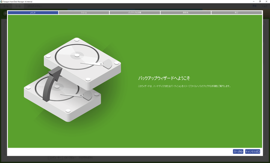Viewport: 270px width, 163px height.
Task: Maximize or restore the application window
Action: click(259, 1)
